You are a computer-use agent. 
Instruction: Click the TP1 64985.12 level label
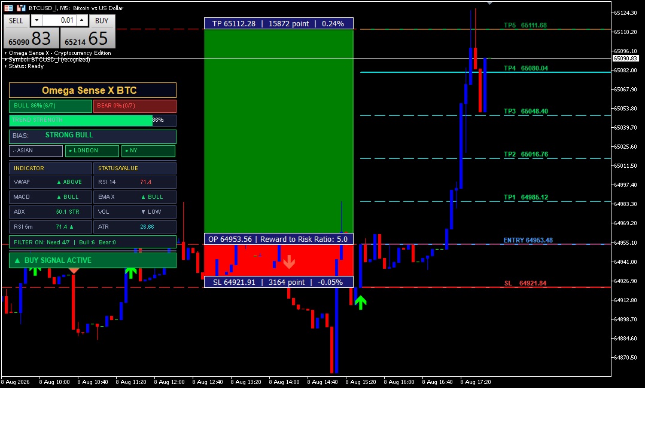[x=526, y=197]
